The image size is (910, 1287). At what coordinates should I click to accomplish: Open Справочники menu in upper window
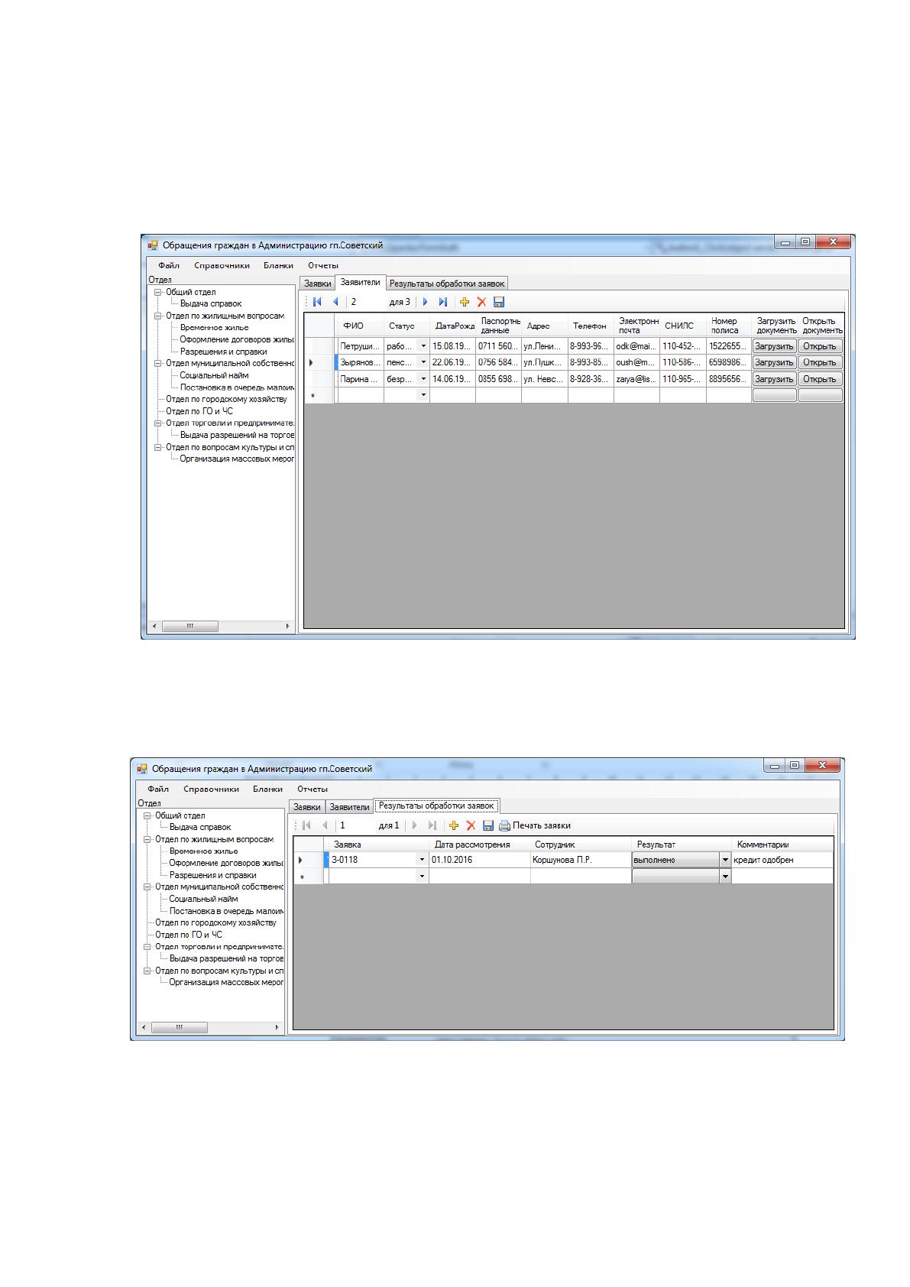point(222,265)
